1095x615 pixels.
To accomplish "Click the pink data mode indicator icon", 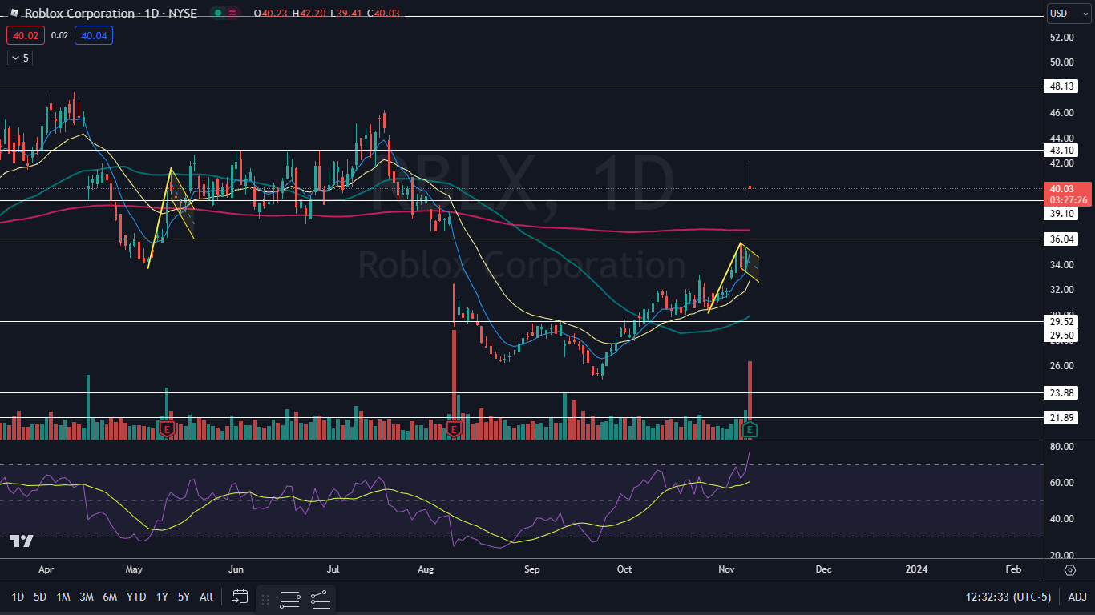I will (x=232, y=13).
